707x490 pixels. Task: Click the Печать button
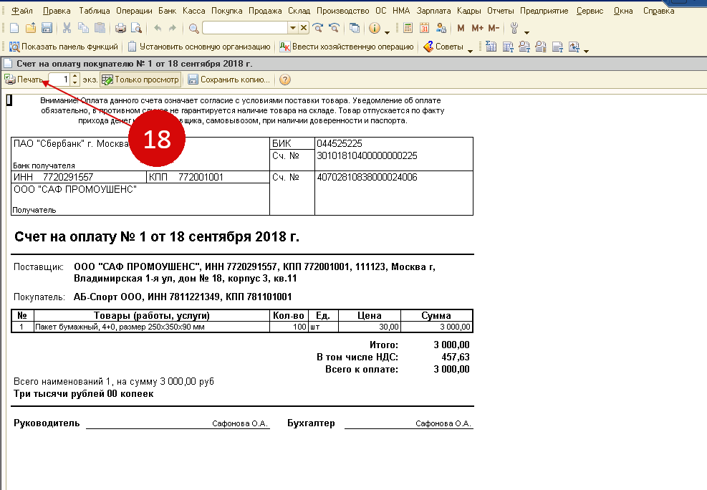[24, 80]
